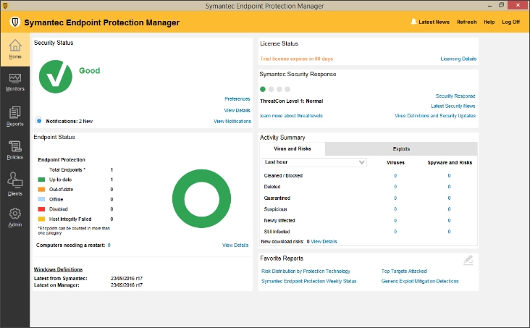This screenshot has height=328, width=530.
Task: Click the green ThreatCon level dot
Action: pyautogui.click(x=263, y=89)
